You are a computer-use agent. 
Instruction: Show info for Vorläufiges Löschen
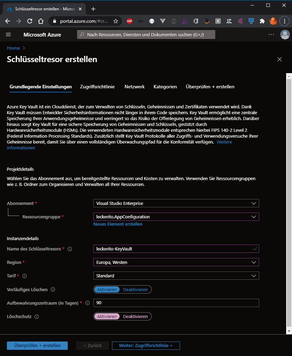click(53, 289)
